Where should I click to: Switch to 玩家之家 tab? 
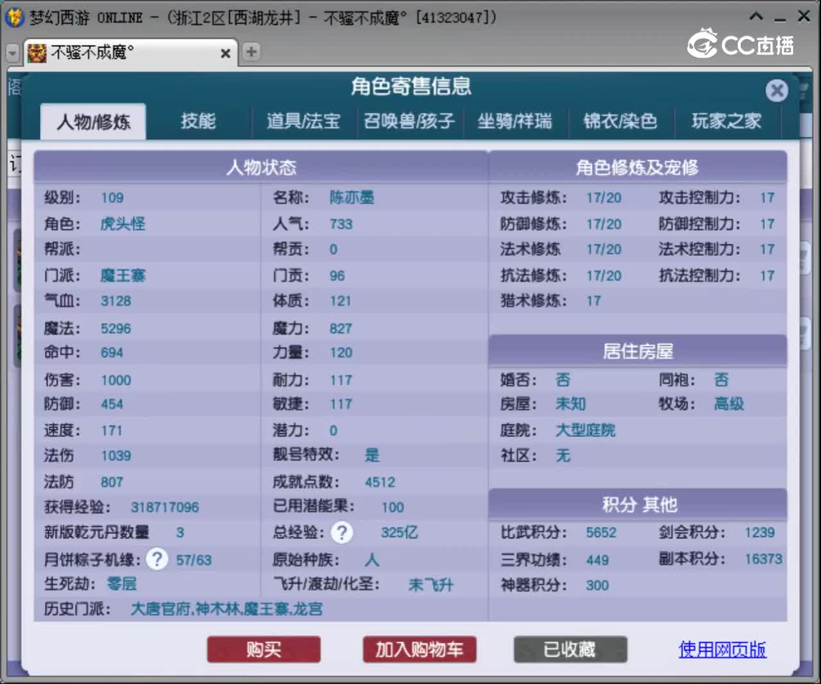point(726,121)
